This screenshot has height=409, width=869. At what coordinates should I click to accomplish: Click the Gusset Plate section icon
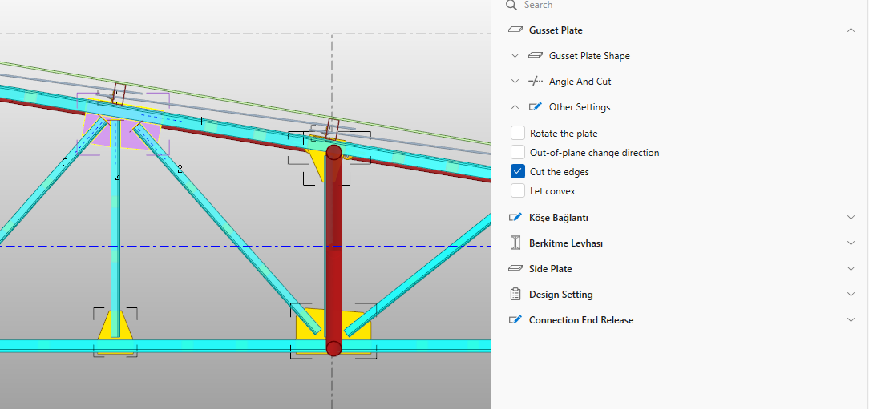515,30
